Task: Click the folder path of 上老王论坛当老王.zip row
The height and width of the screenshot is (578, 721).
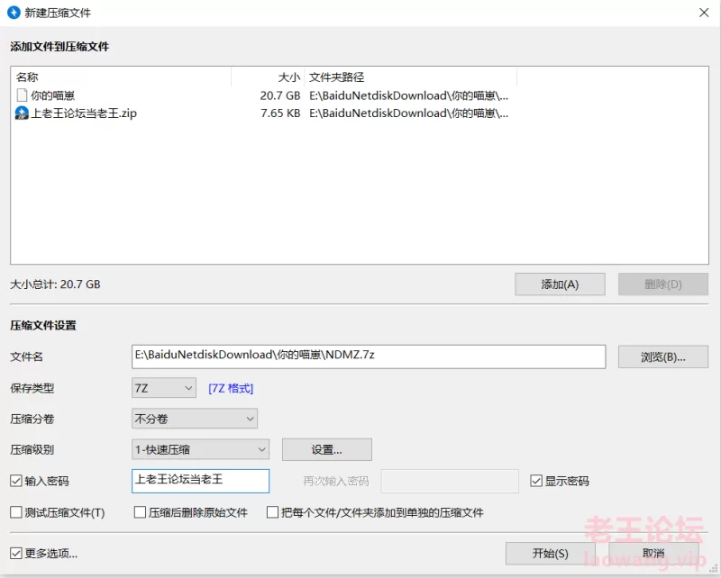Action: point(409,113)
